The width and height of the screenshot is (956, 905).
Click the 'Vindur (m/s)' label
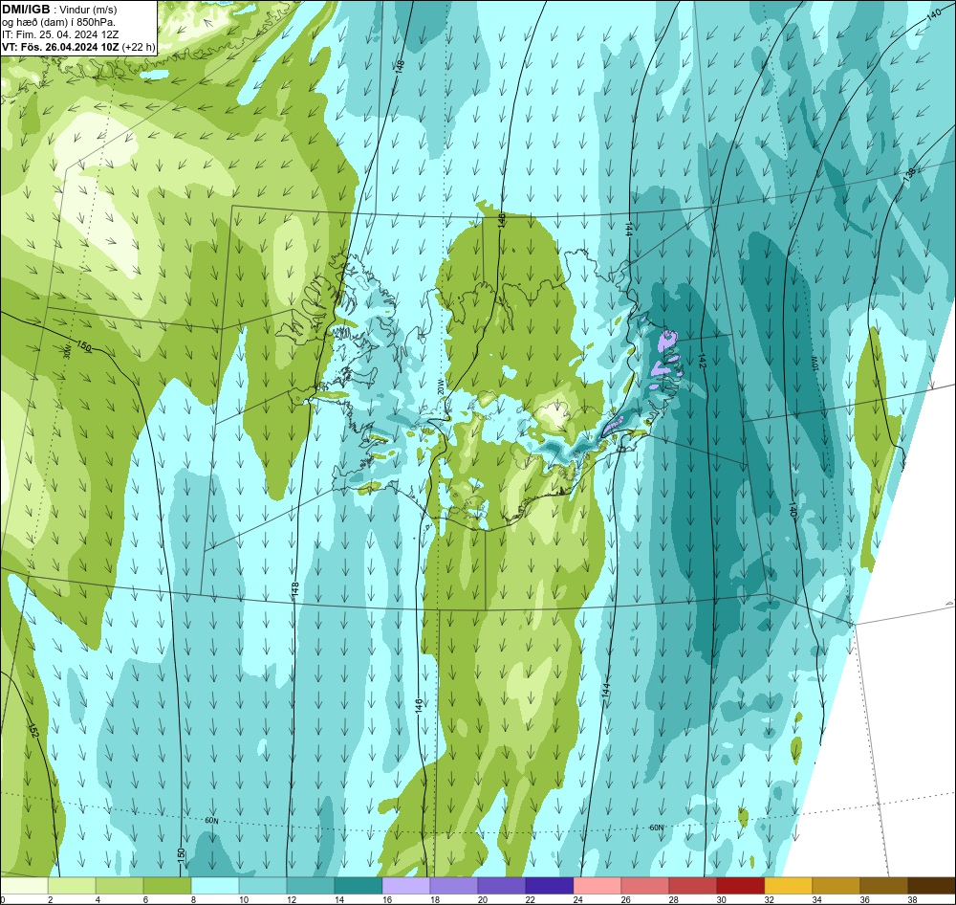point(88,10)
